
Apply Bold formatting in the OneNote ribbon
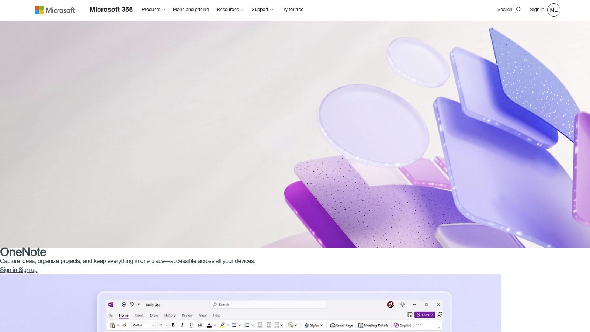click(173, 325)
